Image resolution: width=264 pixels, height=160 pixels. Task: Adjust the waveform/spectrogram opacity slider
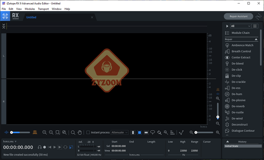pyautogui.click(x=21, y=132)
